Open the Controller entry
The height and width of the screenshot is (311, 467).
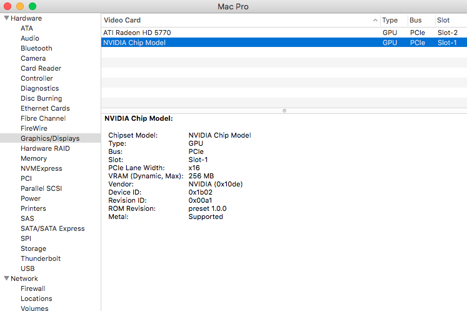pyautogui.click(x=37, y=78)
